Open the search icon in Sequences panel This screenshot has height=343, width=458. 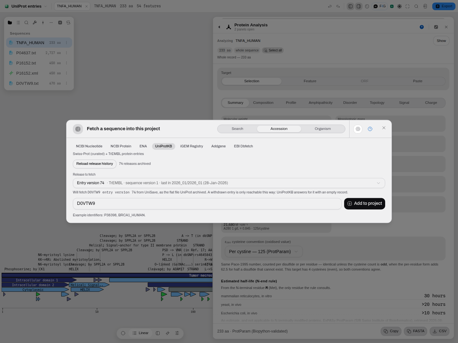[x=26, y=23]
